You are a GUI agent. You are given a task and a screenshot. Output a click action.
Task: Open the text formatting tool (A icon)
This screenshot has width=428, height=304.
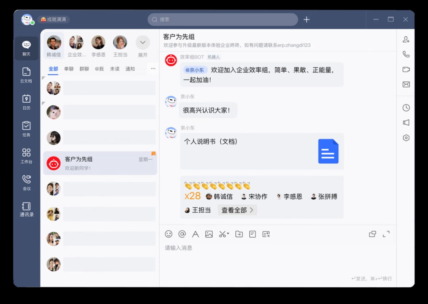click(195, 234)
